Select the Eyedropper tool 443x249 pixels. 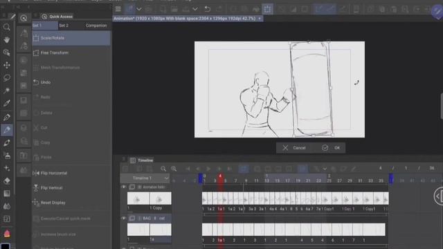[6, 103]
